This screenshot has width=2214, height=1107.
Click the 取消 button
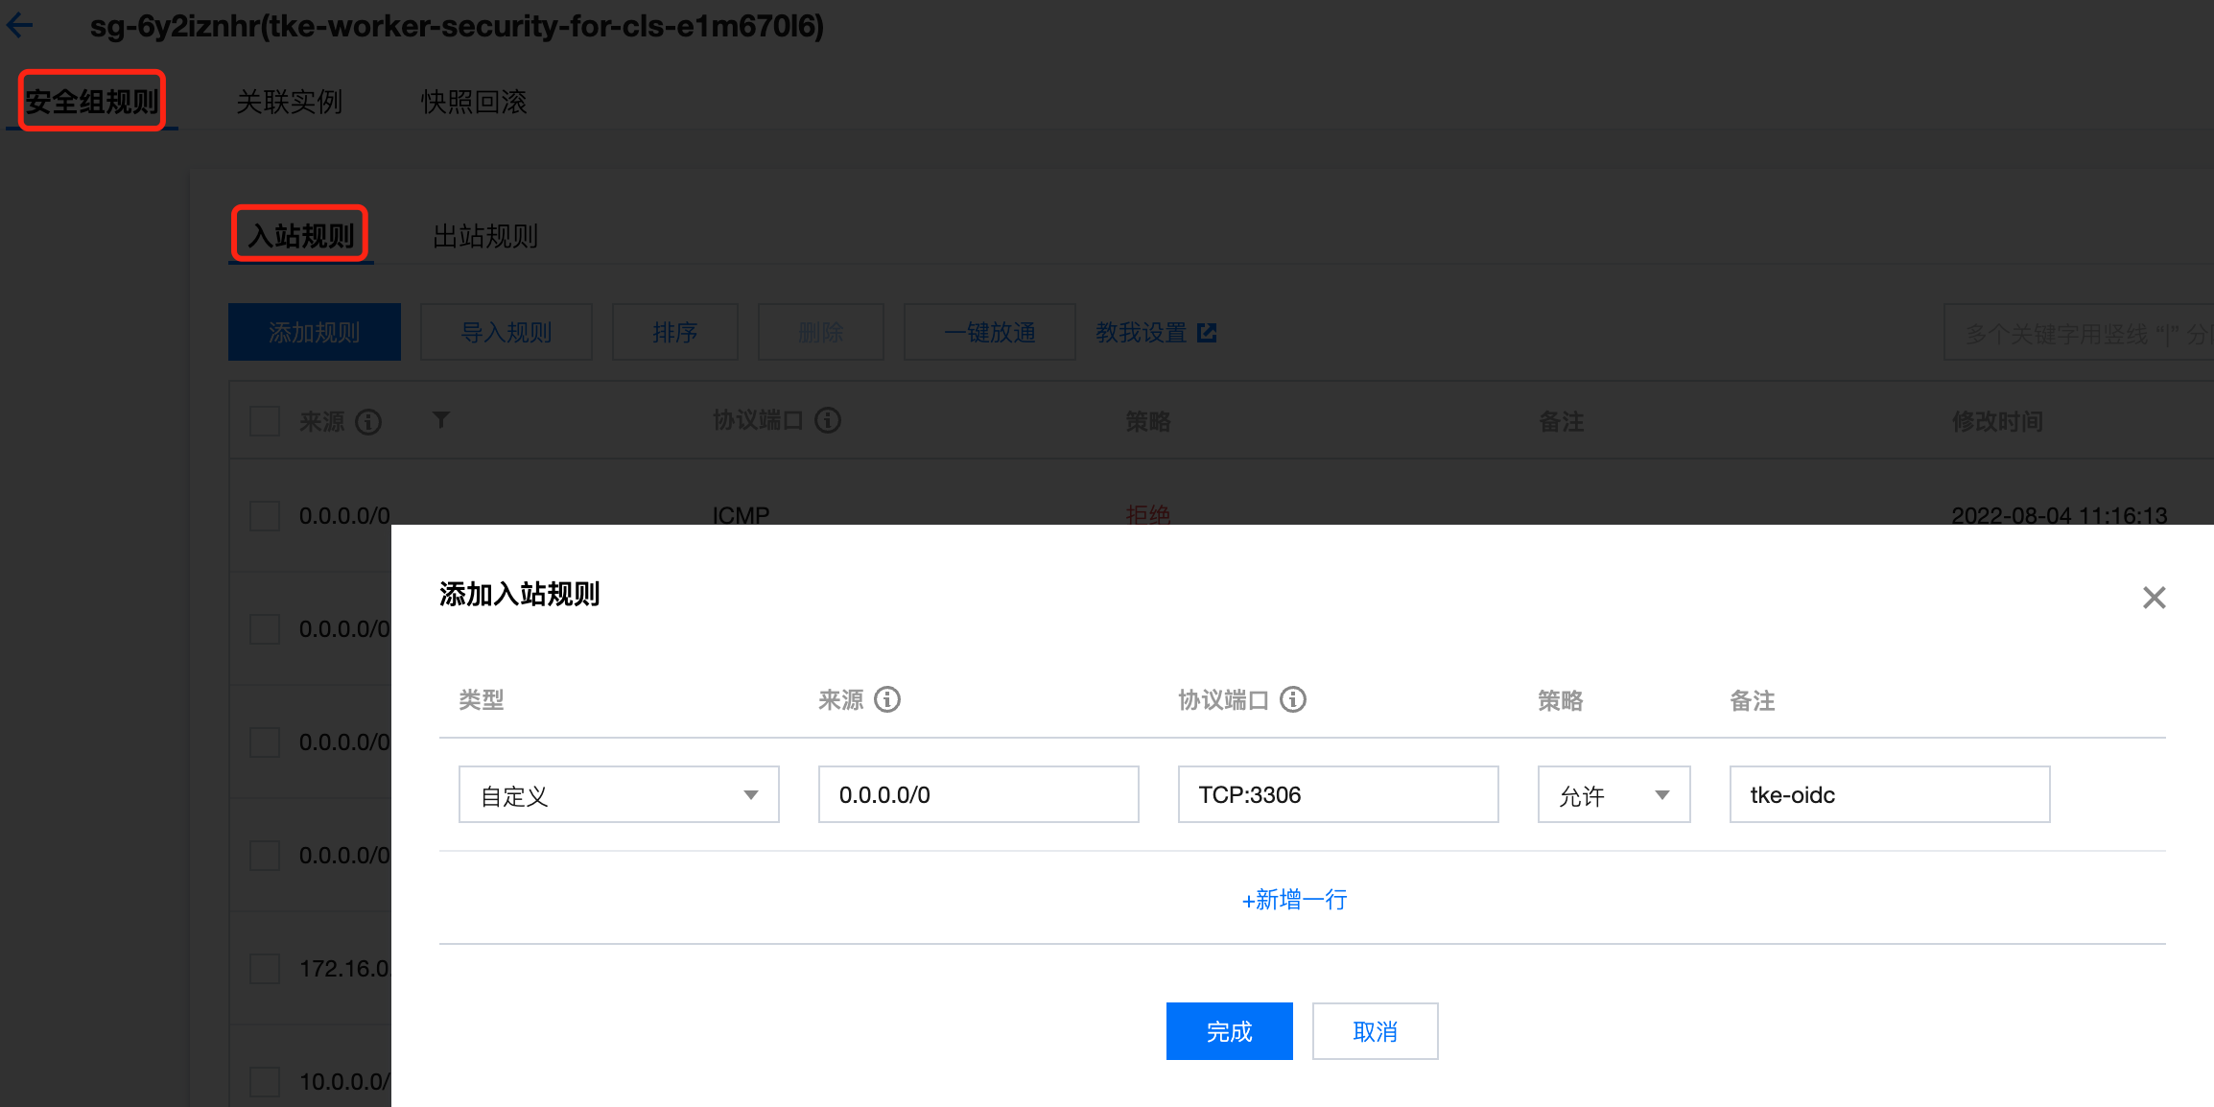[1374, 1031]
